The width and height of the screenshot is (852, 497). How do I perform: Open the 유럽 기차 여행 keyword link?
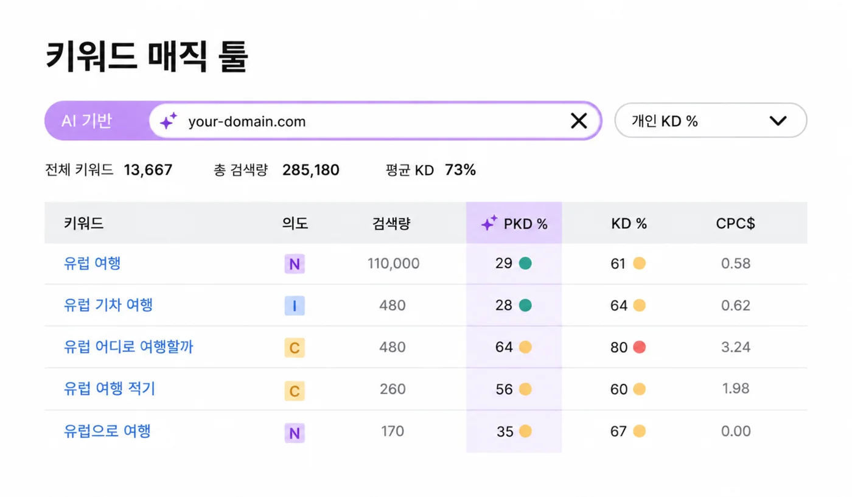(x=108, y=305)
